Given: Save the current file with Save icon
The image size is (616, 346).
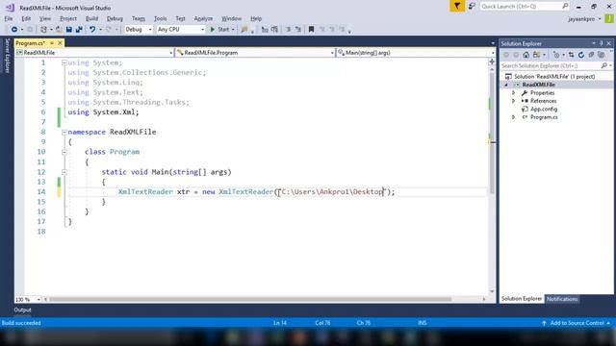Looking at the screenshot, I should pyautogui.click(x=68, y=30).
